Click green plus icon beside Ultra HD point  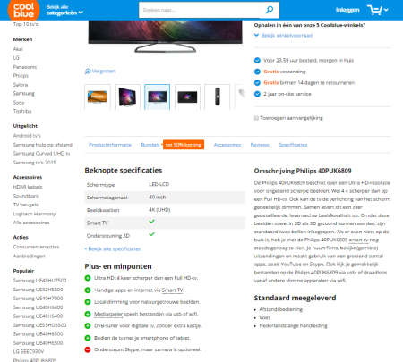(x=88, y=278)
